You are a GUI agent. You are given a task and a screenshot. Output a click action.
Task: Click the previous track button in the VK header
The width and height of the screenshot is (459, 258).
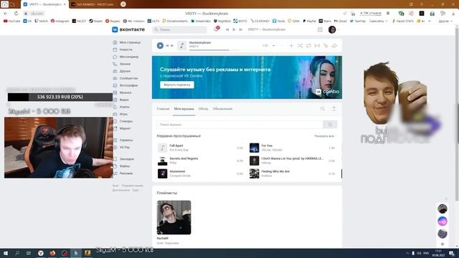(x=227, y=29)
